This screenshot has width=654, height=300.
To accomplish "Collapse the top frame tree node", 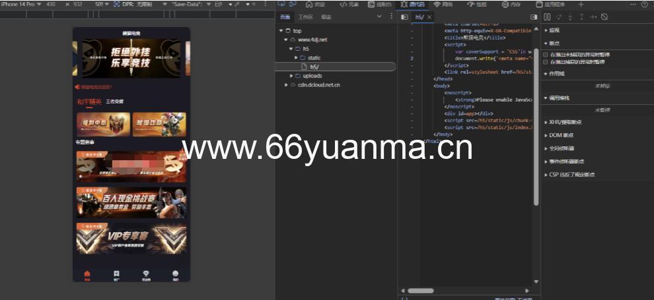I will click(x=281, y=31).
